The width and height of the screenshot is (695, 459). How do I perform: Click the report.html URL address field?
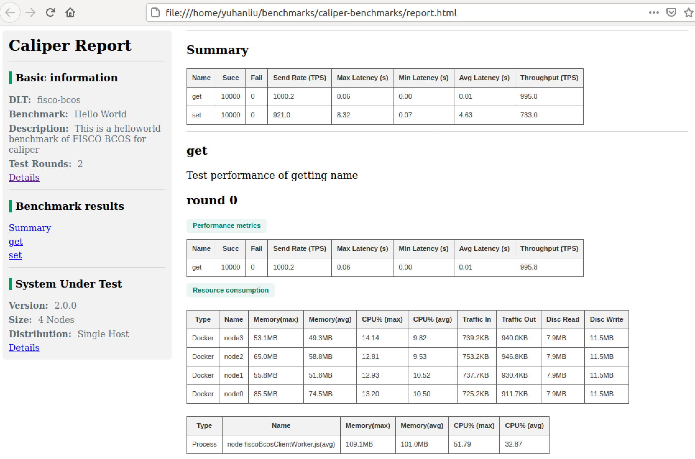[311, 13]
